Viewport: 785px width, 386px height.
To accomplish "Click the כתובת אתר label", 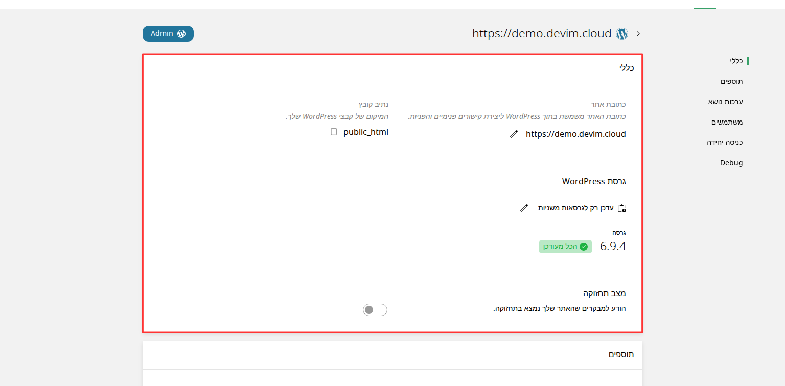I will [x=608, y=104].
